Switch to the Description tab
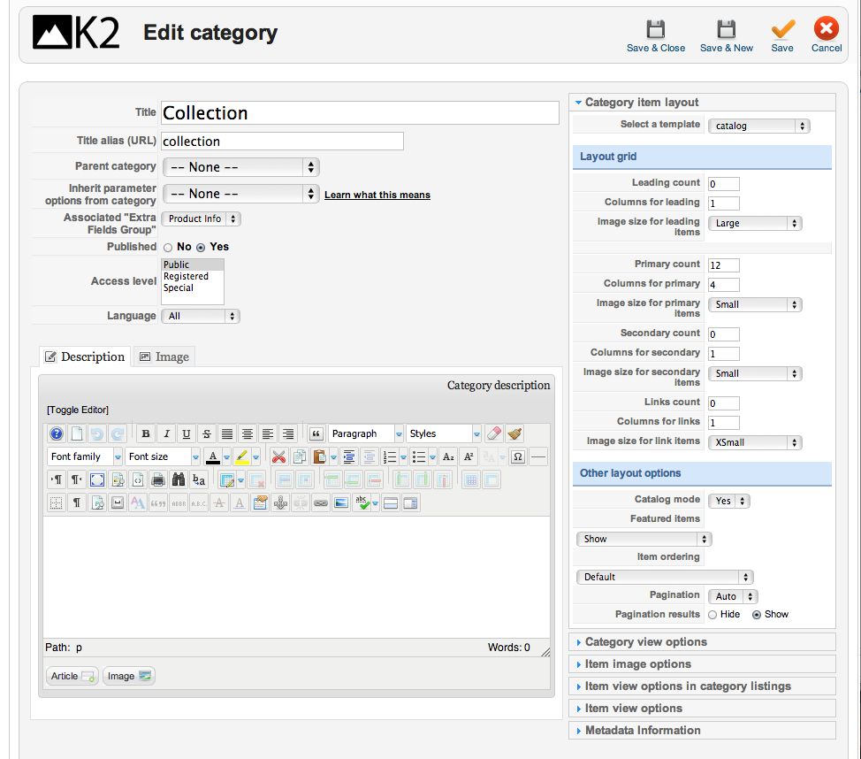 tap(85, 356)
